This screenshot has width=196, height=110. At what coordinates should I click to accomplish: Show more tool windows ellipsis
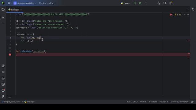click(x=3, y=23)
